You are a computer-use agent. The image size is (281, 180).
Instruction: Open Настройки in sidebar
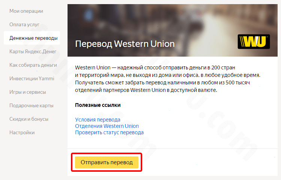22,132
